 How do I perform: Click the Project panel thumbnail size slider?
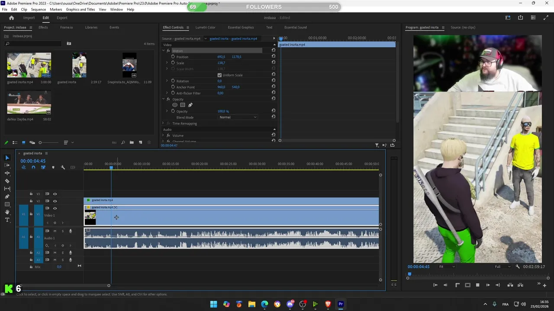49,143
